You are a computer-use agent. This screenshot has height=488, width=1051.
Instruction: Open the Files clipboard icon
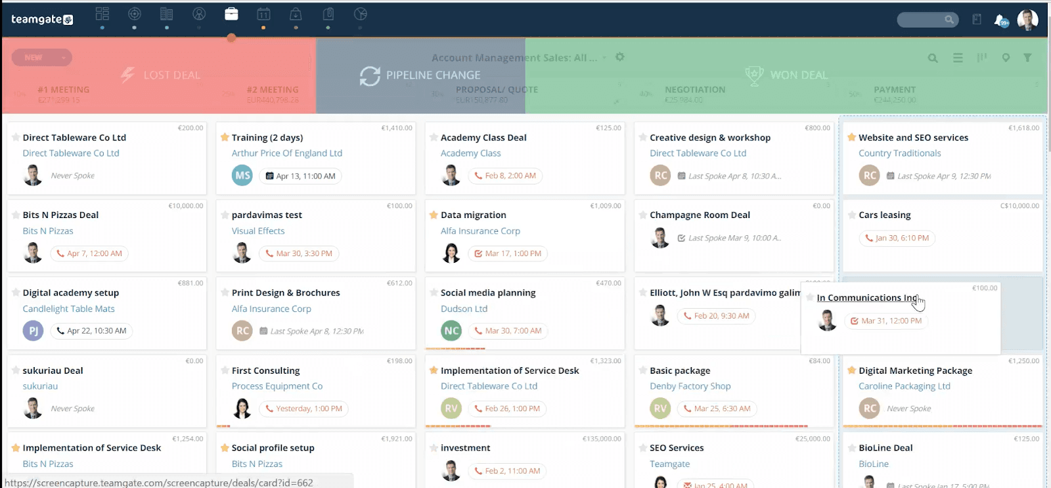tap(328, 14)
